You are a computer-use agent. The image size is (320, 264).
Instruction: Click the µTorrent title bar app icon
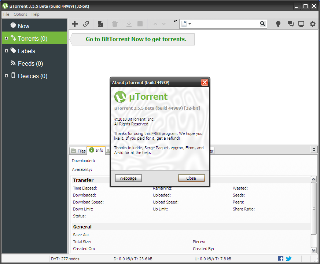click(5, 6)
